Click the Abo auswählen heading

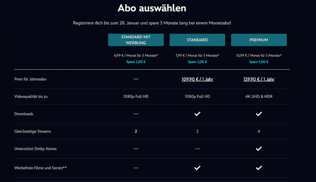152,8
